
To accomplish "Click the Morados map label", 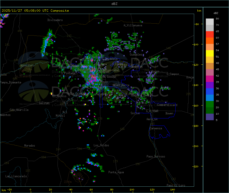I will [x=30, y=146].
